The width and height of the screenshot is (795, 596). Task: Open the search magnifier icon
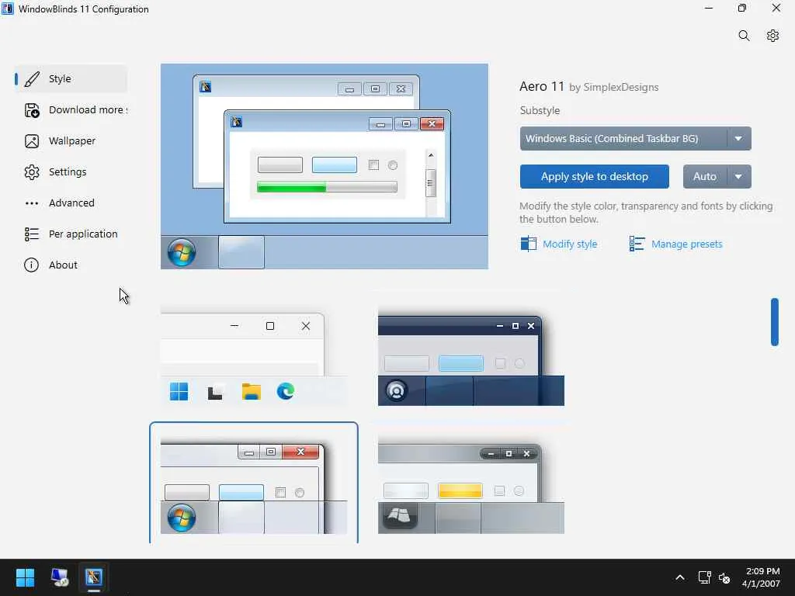click(x=744, y=36)
